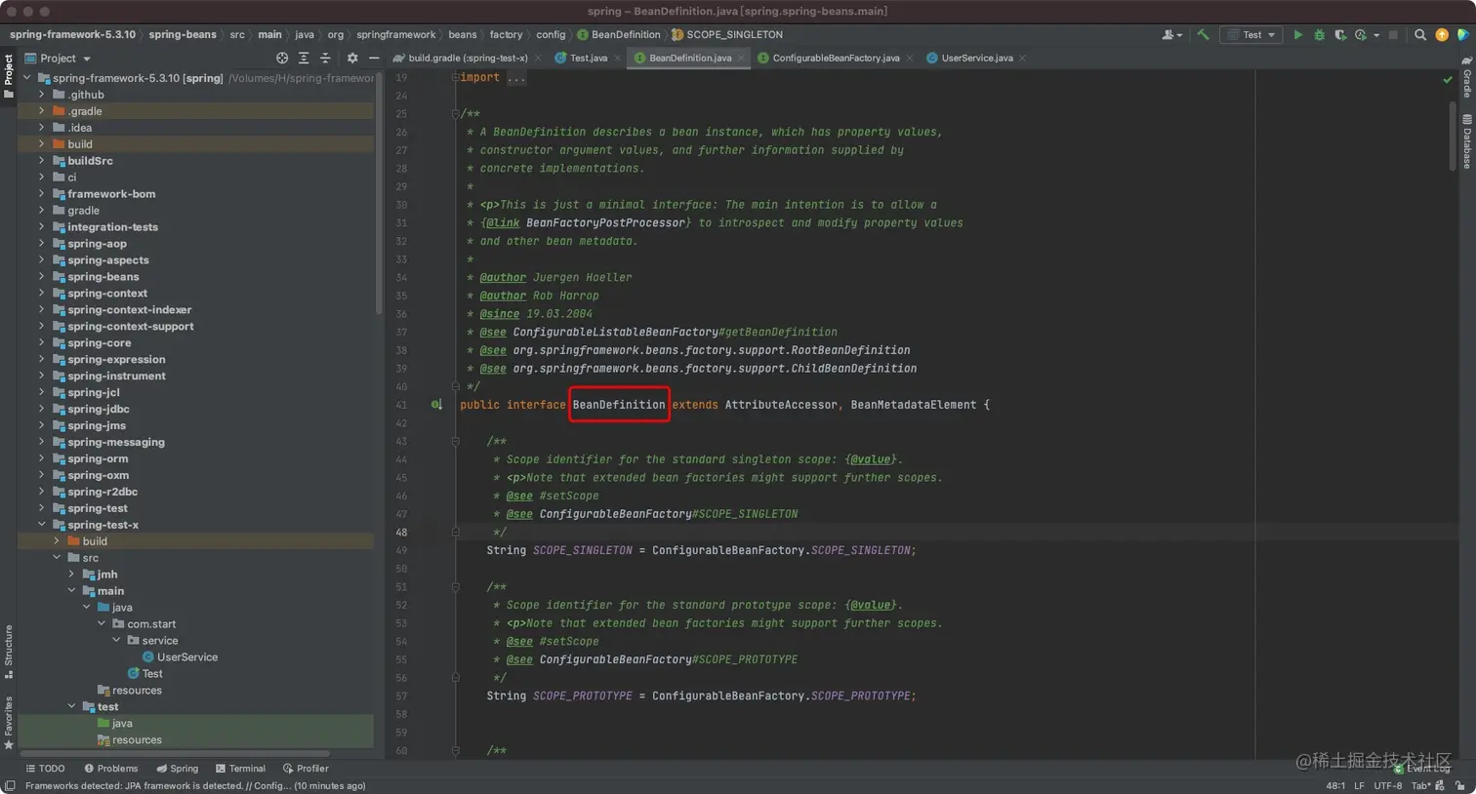Click the green Run button
Screen dimensions: 1476x794
pos(1297,35)
